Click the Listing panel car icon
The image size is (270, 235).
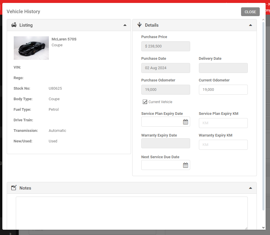coord(14,25)
